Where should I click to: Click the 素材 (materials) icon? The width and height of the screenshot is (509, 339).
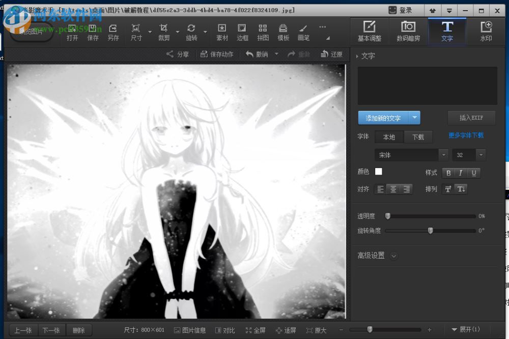point(221,31)
